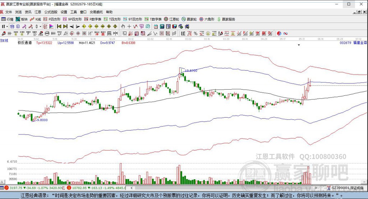
Task: Click the red-blue yin-yang icon
Action: coord(279,33)
